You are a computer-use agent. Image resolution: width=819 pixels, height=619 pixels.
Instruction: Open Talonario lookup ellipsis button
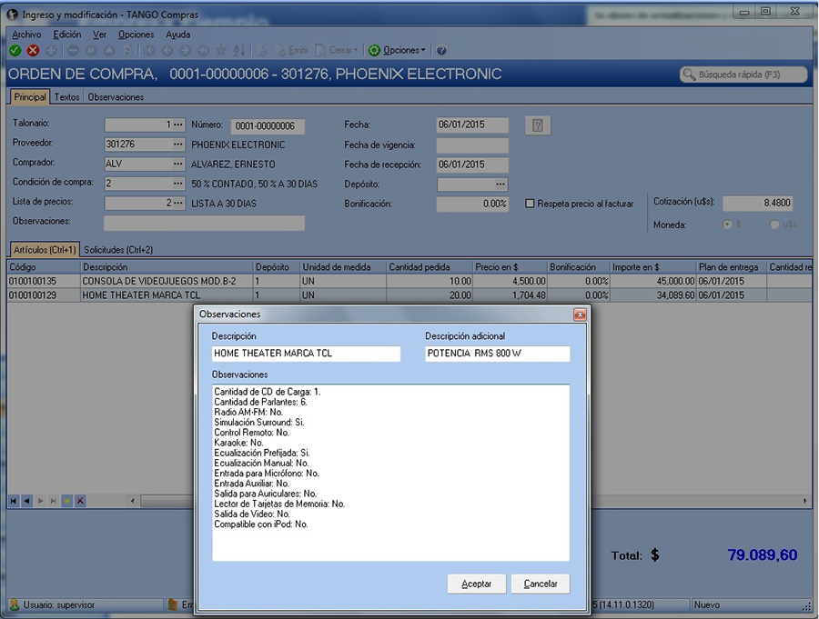tap(178, 125)
